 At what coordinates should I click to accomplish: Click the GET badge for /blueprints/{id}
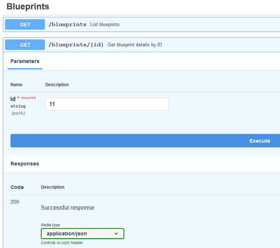coord(25,45)
